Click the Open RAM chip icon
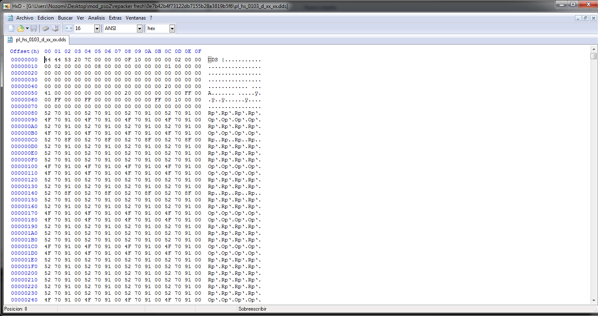The width and height of the screenshot is (598, 316). pyautogui.click(x=46, y=28)
